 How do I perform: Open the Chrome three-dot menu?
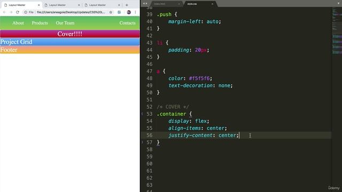(135, 12)
